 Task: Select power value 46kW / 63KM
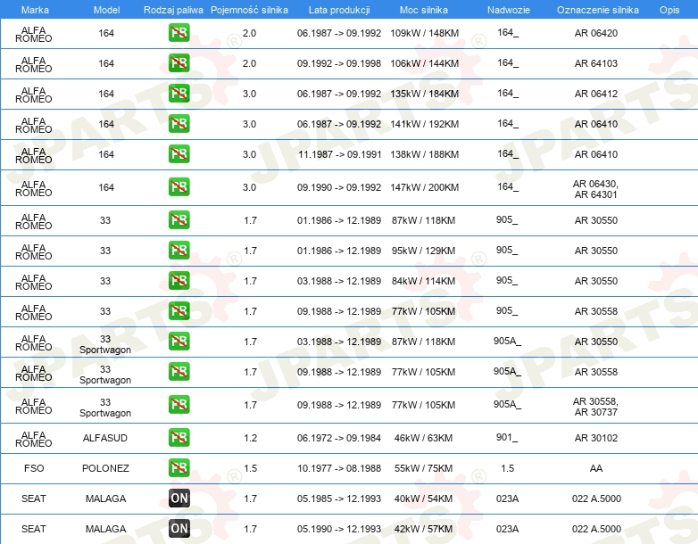[x=423, y=438]
